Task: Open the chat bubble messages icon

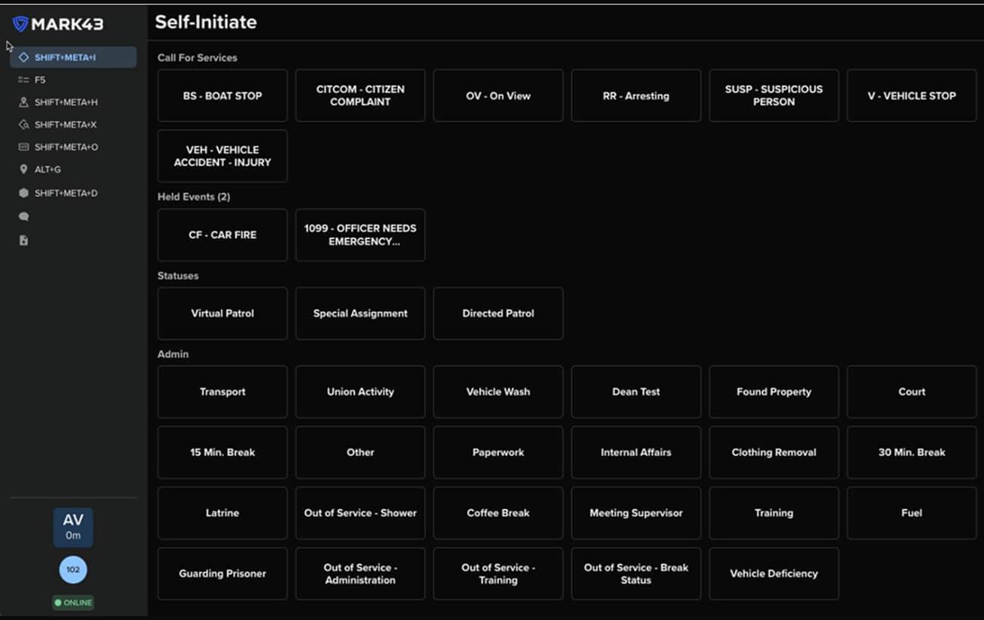Action: click(23, 217)
